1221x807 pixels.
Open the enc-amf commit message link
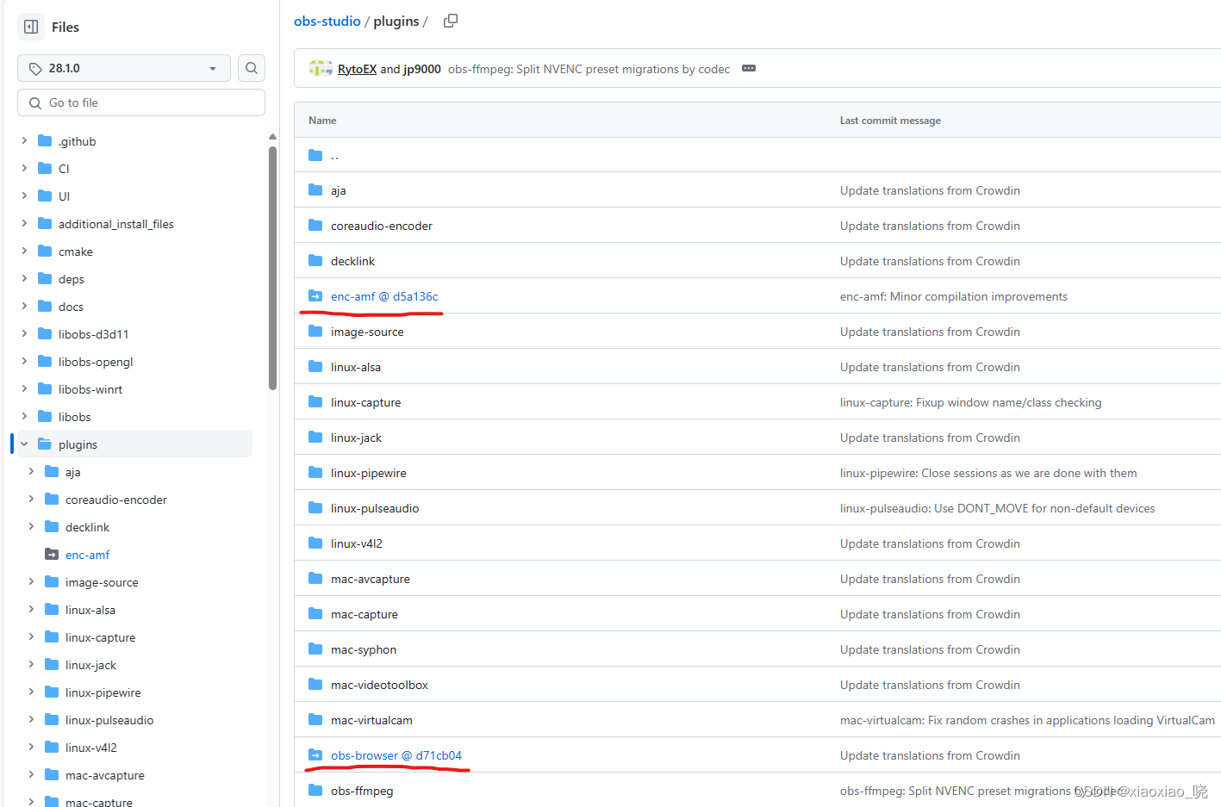[954, 296]
